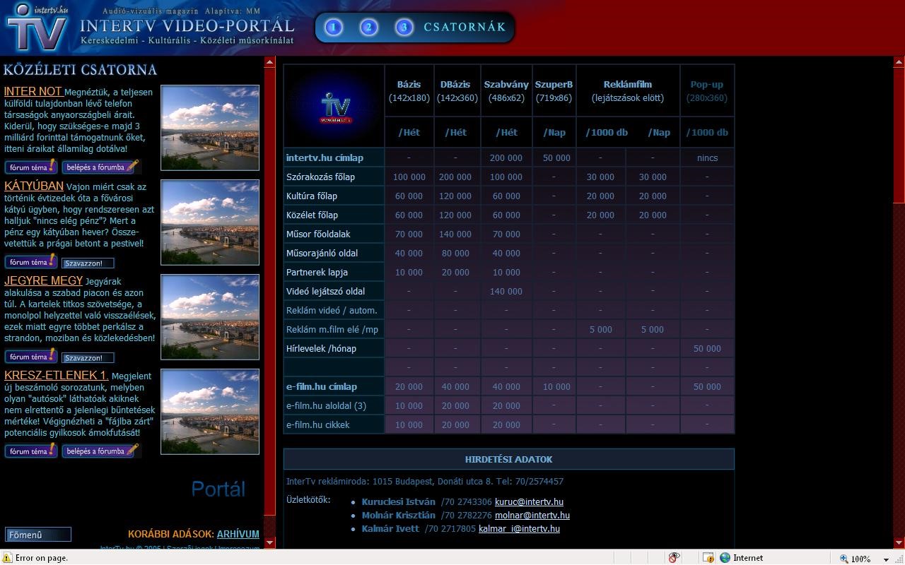This screenshot has width=905, height=565.
Task: Click the Portál text in left panel
Action: 218,489
